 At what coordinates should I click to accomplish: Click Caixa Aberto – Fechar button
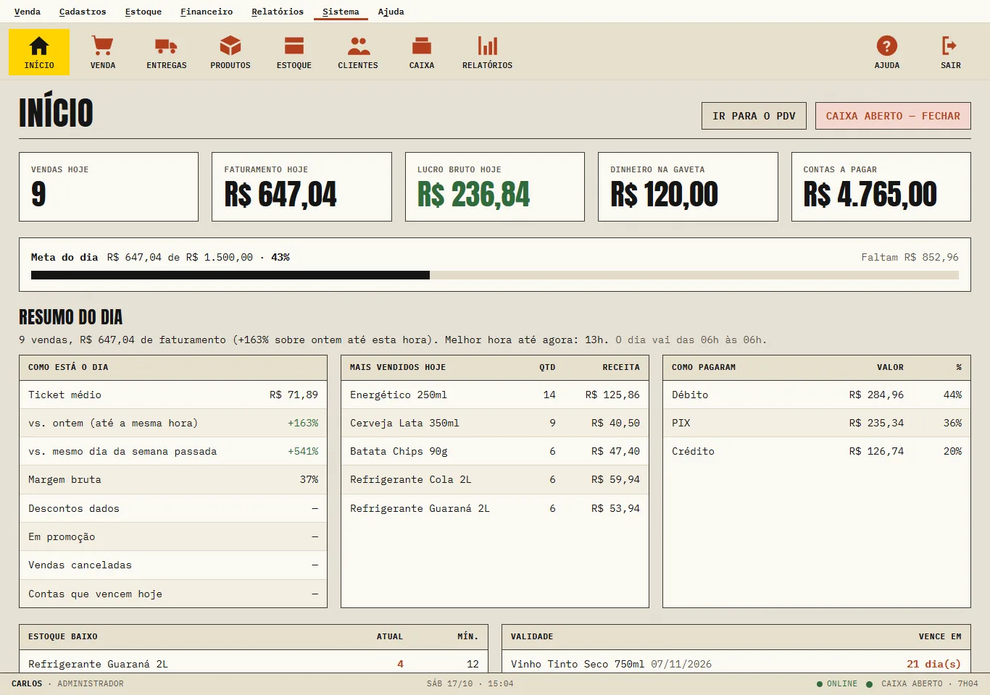893,116
